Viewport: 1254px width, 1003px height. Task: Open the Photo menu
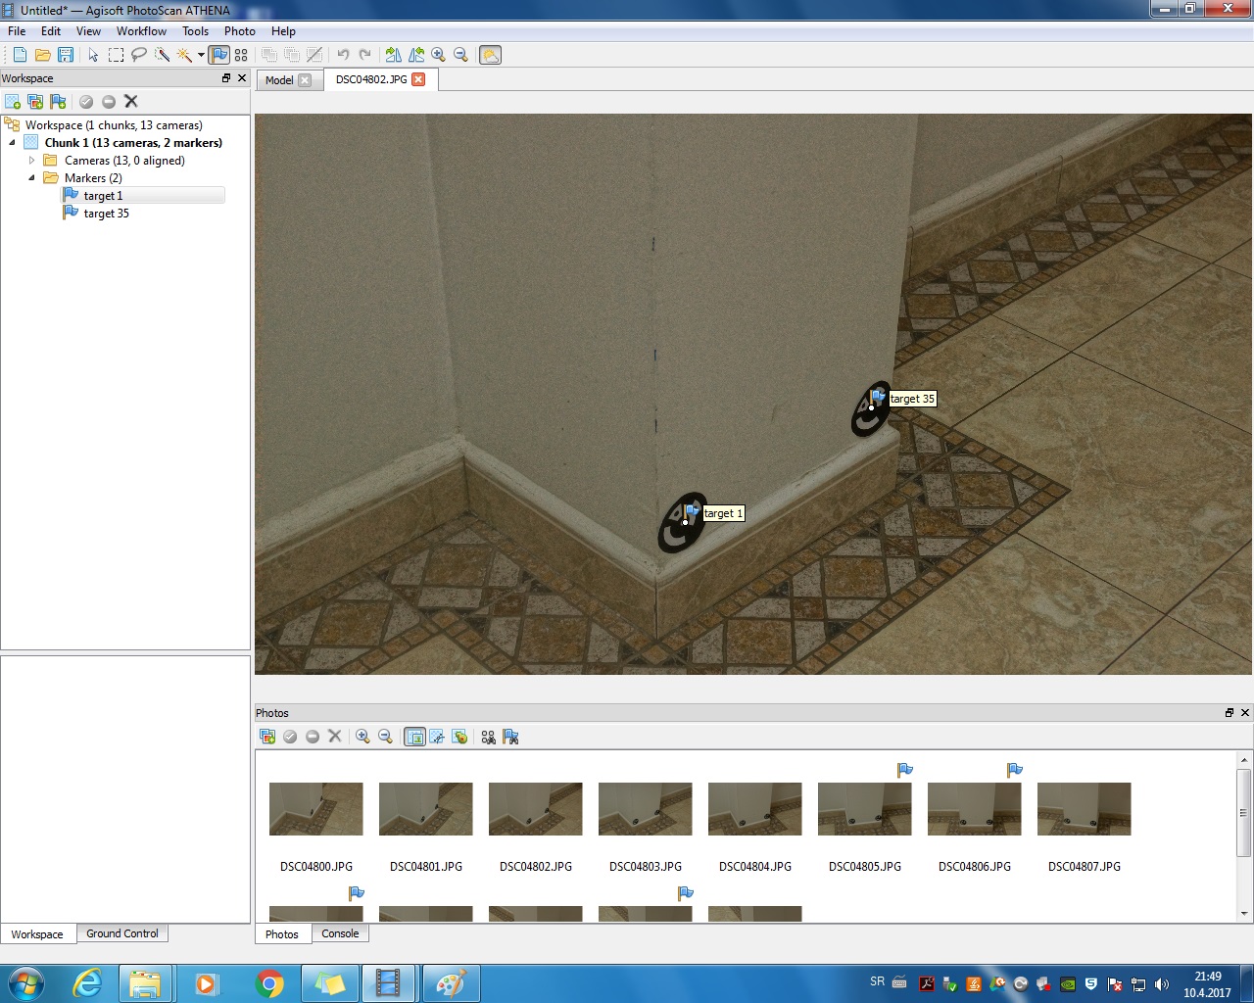pyautogui.click(x=239, y=31)
